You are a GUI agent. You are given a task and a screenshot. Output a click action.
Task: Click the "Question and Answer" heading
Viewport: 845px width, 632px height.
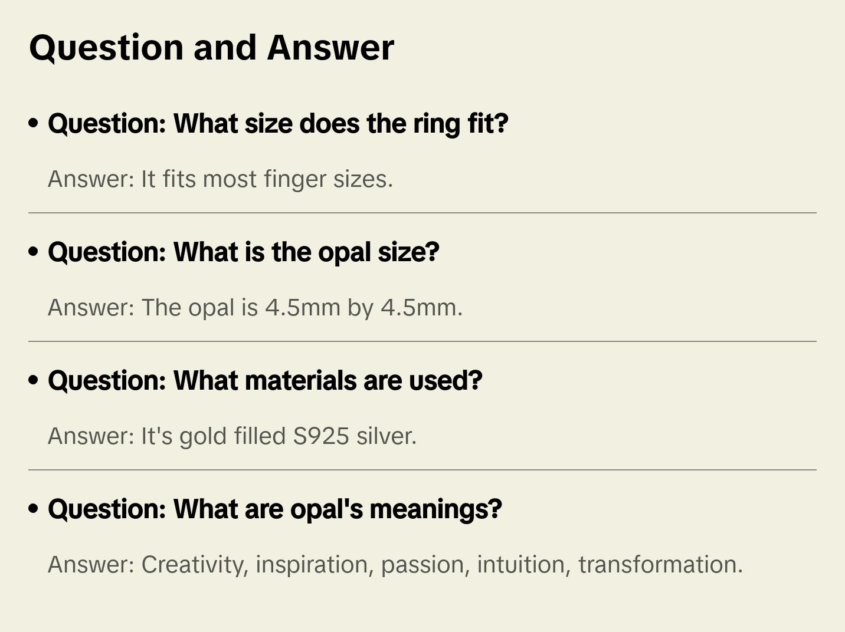point(212,48)
